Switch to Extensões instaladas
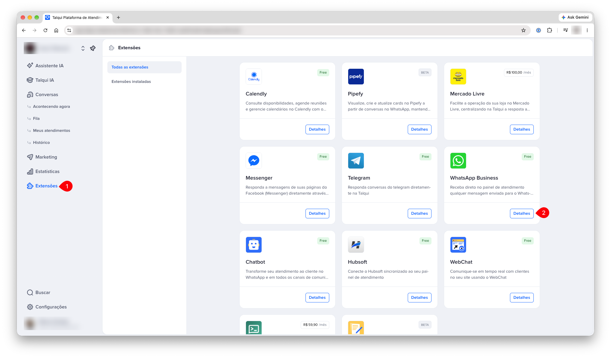The width and height of the screenshot is (611, 358). pos(144,81)
